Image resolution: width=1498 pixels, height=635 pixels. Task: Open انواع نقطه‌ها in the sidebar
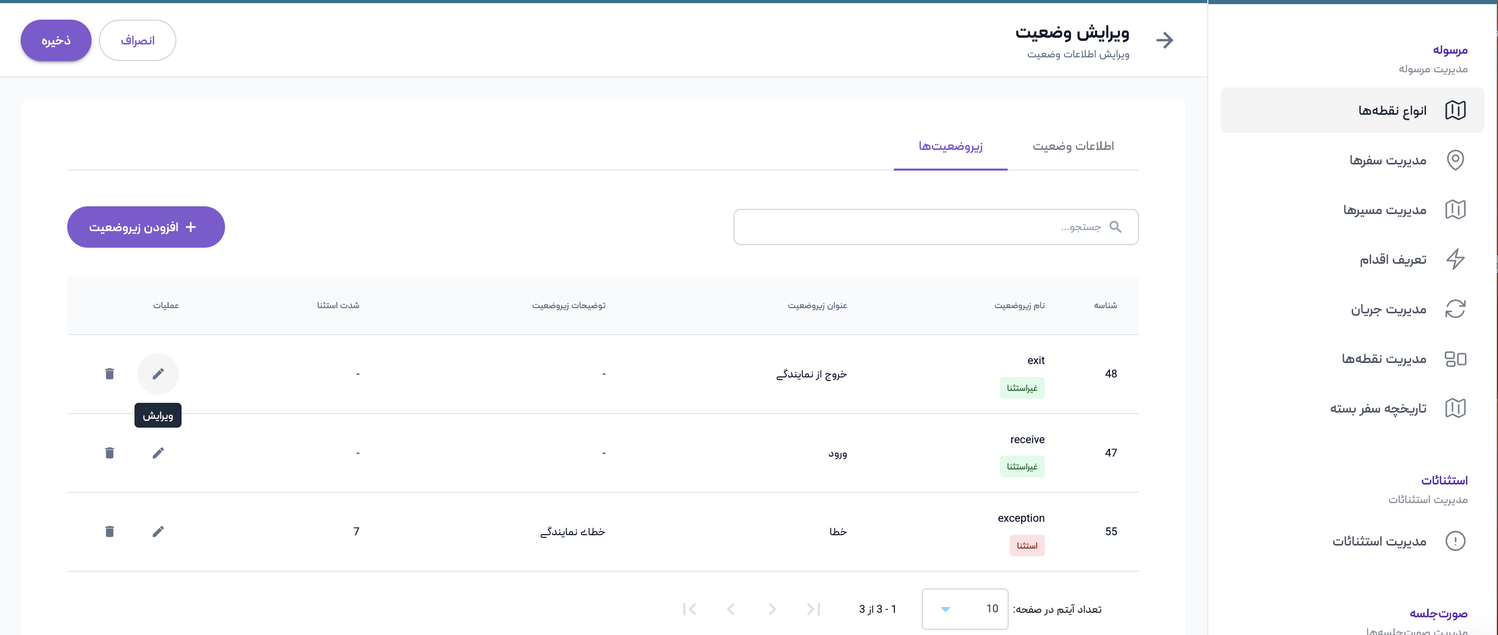(x=1391, y=111)
